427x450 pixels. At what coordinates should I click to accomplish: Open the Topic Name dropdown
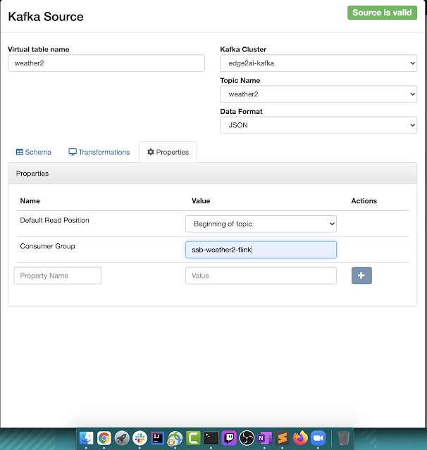[318, 94]
